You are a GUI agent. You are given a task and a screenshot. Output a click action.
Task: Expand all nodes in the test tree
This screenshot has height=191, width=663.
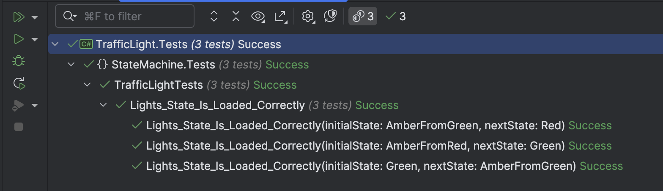(x=214, y=16)
